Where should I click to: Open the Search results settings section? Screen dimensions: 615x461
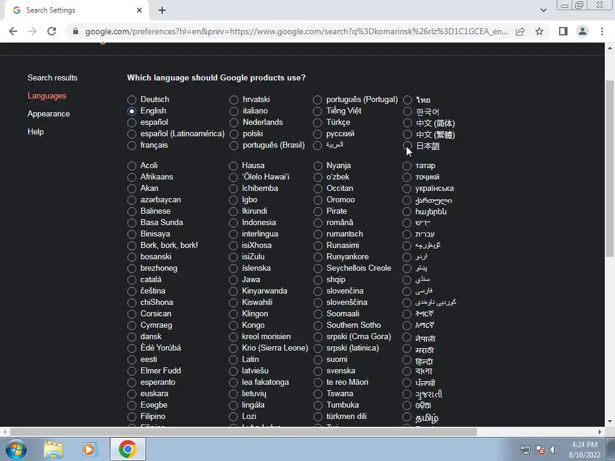click(x=53, y=77)
